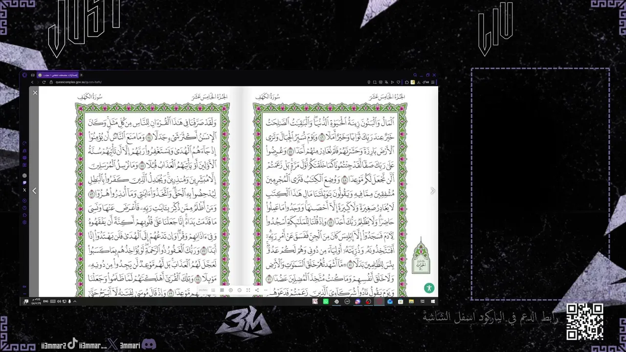
Task: Click the browser back button
Action: pos(32,82)
